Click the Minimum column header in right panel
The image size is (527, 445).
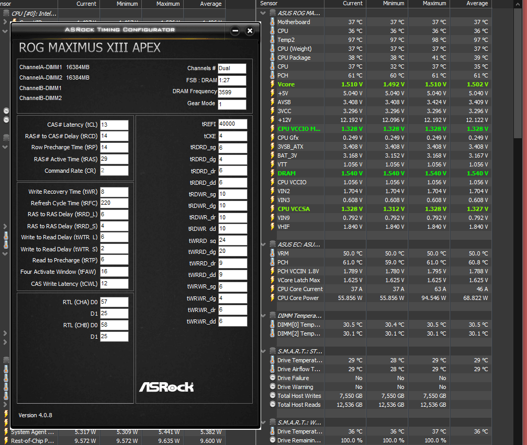coord(387,4)
